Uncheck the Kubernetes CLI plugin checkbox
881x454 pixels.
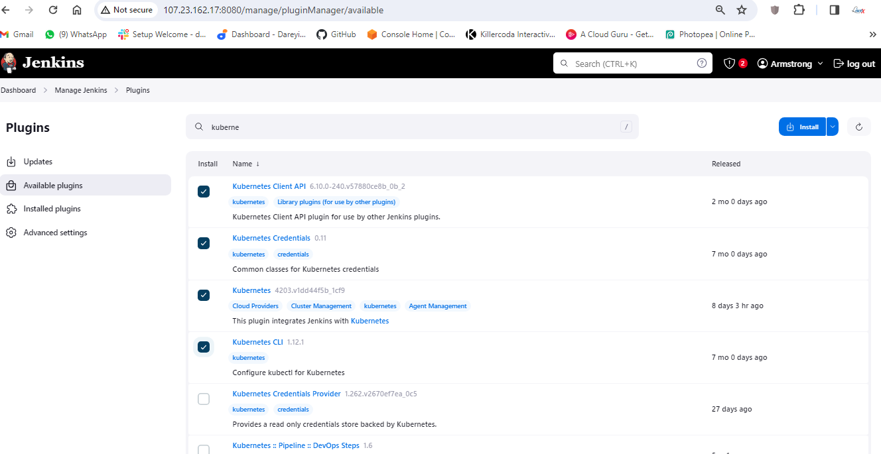click(204, 347)
